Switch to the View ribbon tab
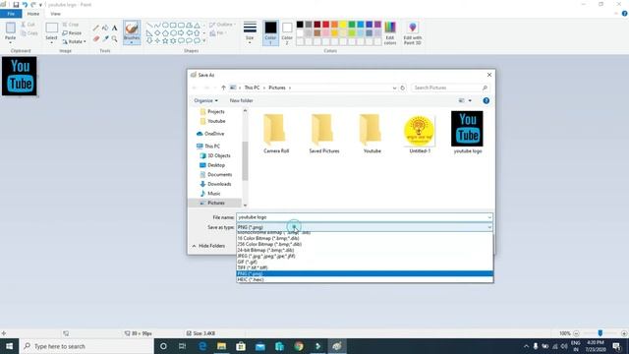 (x=55, y=14)
